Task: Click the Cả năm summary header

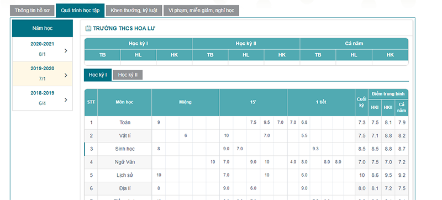Action: pyautogui.click(x=354, y=44)
